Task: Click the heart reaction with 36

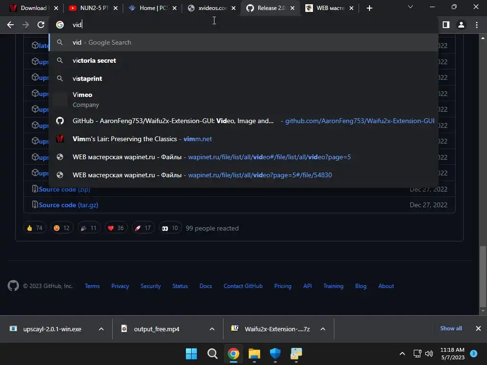Action: pyautogui.click(x=116, y=228)
